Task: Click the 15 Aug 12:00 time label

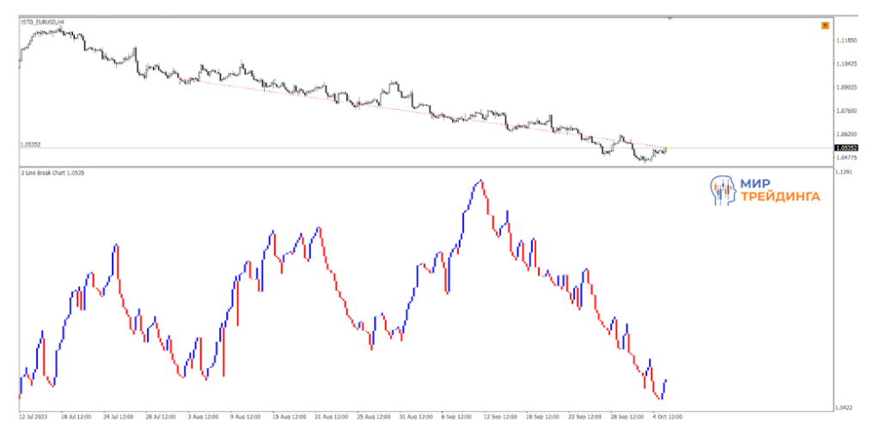Action: 287,416
